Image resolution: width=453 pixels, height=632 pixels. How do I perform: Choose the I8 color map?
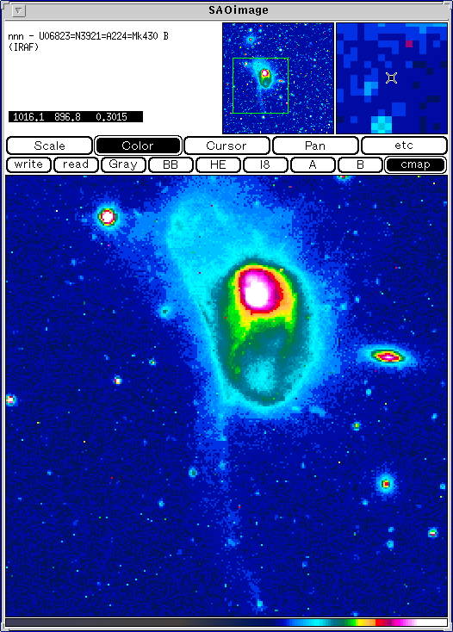pyautogui.click(x=265, y=164)
